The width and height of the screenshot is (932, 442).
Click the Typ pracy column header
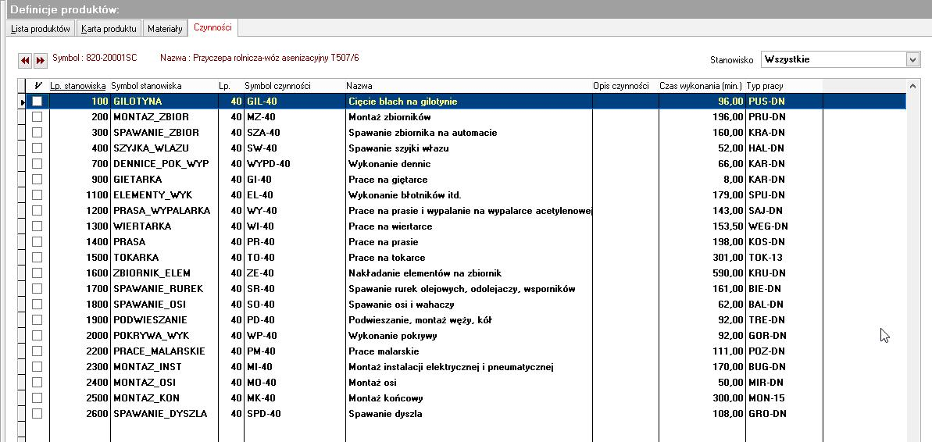784,86
